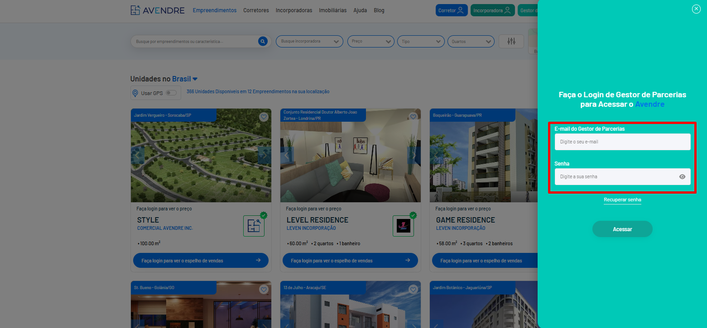Open the Quartos dropdown

471,41
